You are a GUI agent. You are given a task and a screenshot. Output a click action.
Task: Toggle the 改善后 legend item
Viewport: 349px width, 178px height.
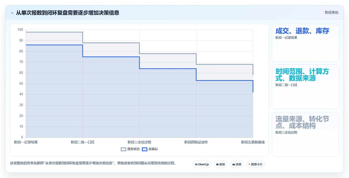(x=150, y=149)
